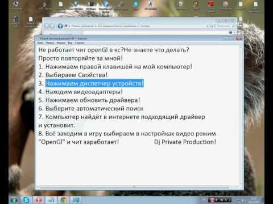
Task: Click the system tray recording indicator
Action: [x=212, y=200]
